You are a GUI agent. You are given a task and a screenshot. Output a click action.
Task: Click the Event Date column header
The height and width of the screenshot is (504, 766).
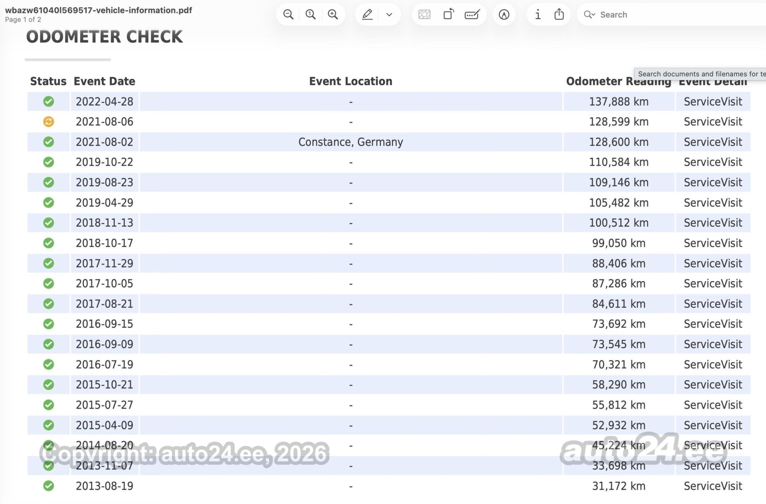pyautogui.click(x=105, y=81)
